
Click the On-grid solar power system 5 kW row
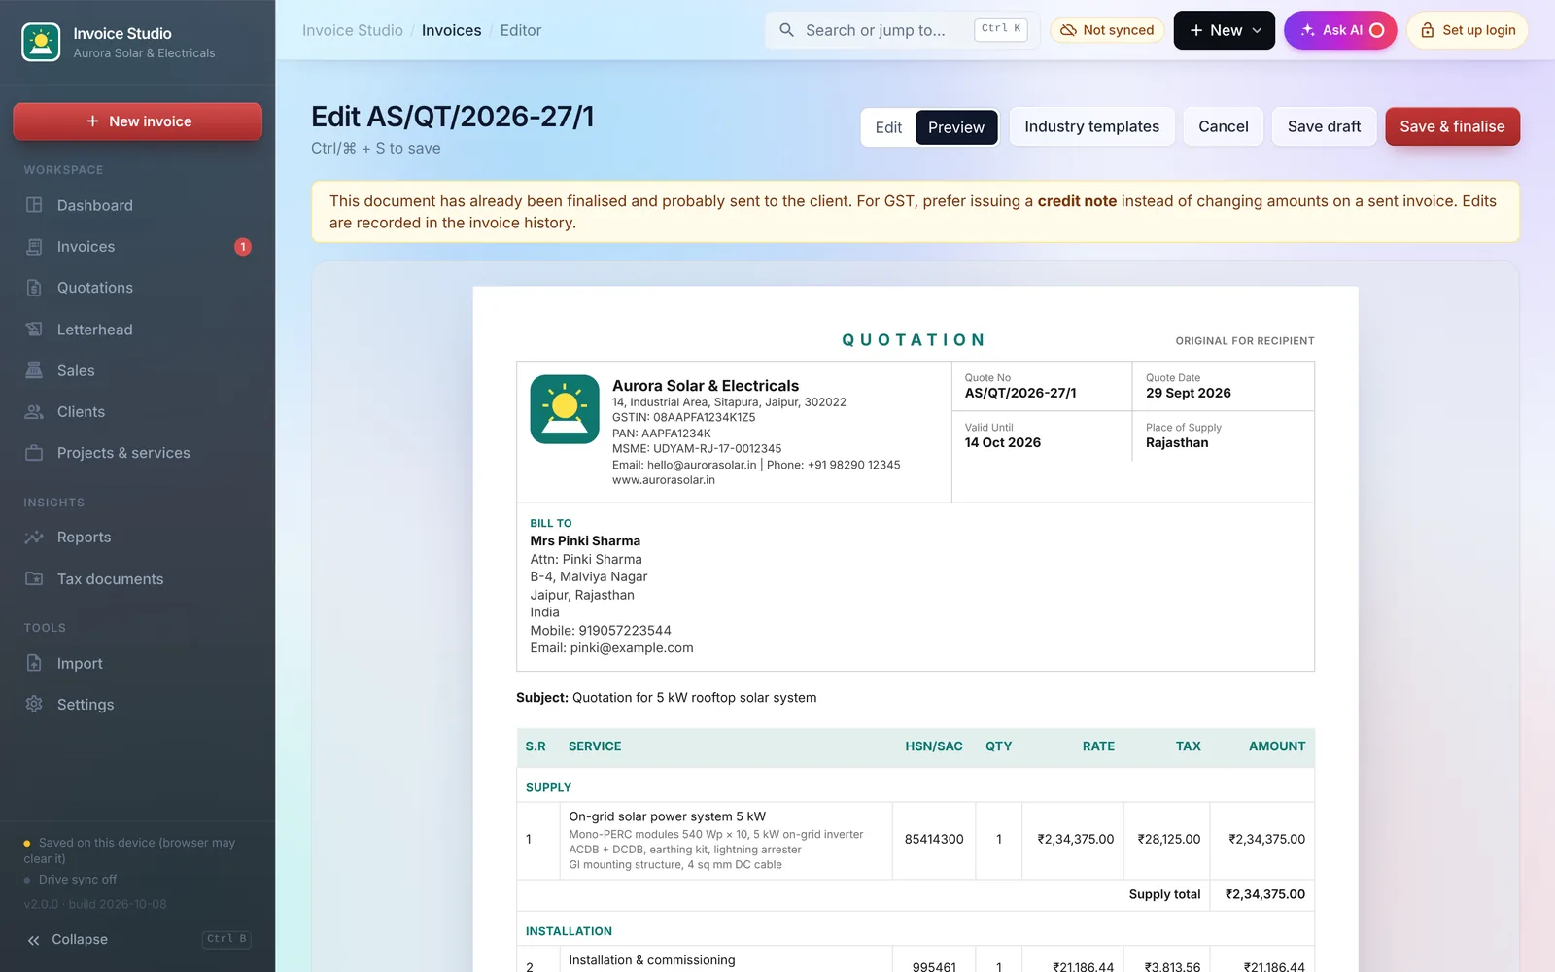click(916, 841)
